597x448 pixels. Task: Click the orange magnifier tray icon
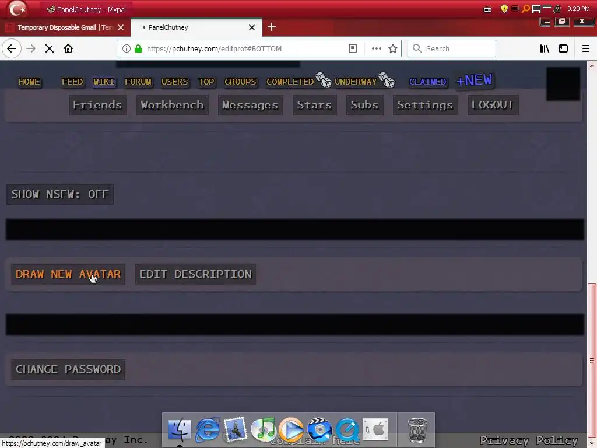525,9
